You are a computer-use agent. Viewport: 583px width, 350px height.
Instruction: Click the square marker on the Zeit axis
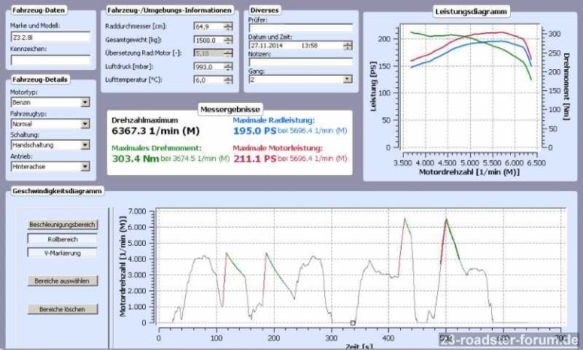click(353, 323)
